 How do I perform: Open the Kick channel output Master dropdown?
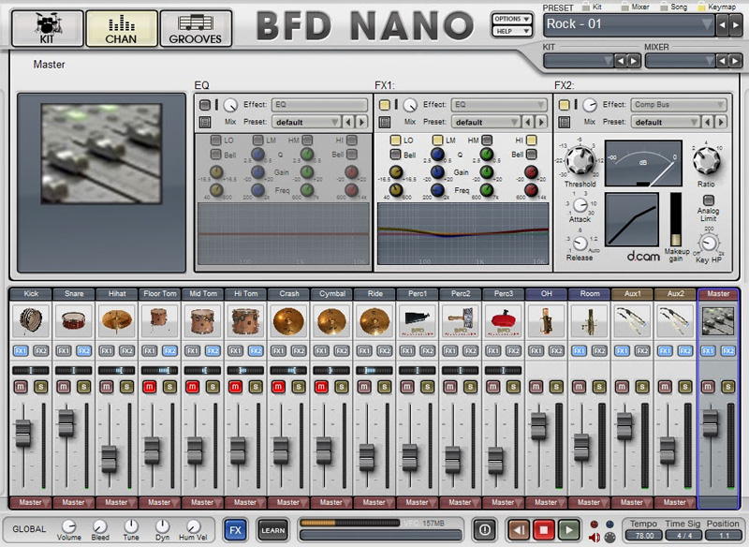click(x=31, y=503)
